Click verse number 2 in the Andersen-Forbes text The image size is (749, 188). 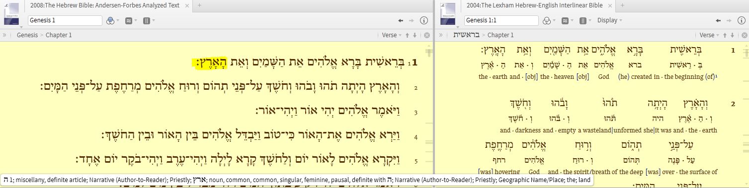(x=416, y=88)
